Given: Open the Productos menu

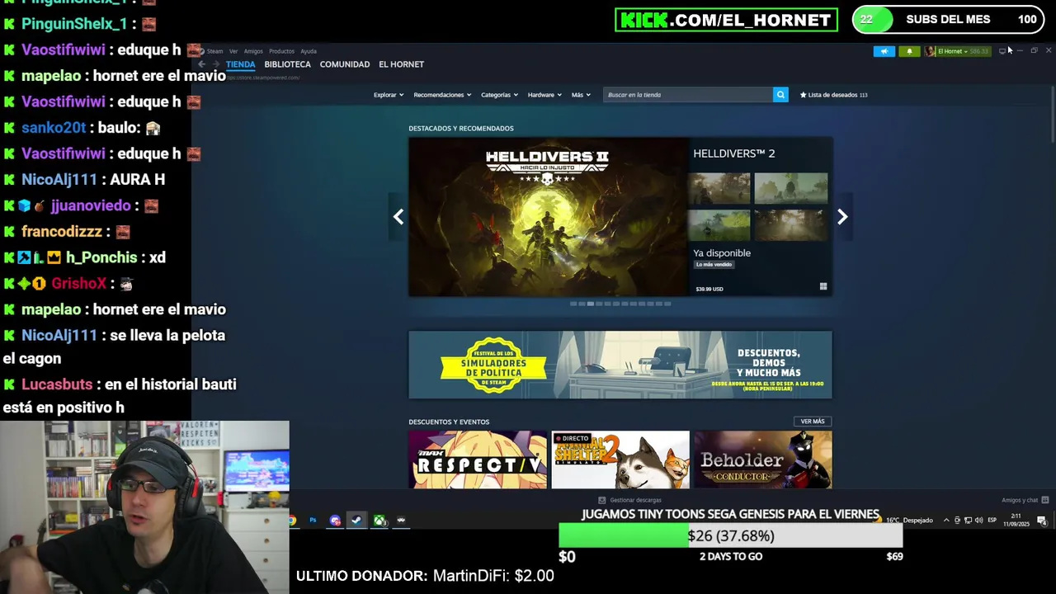Looking at the screenshot, I should pyautogui.click(x=281, y=51).
